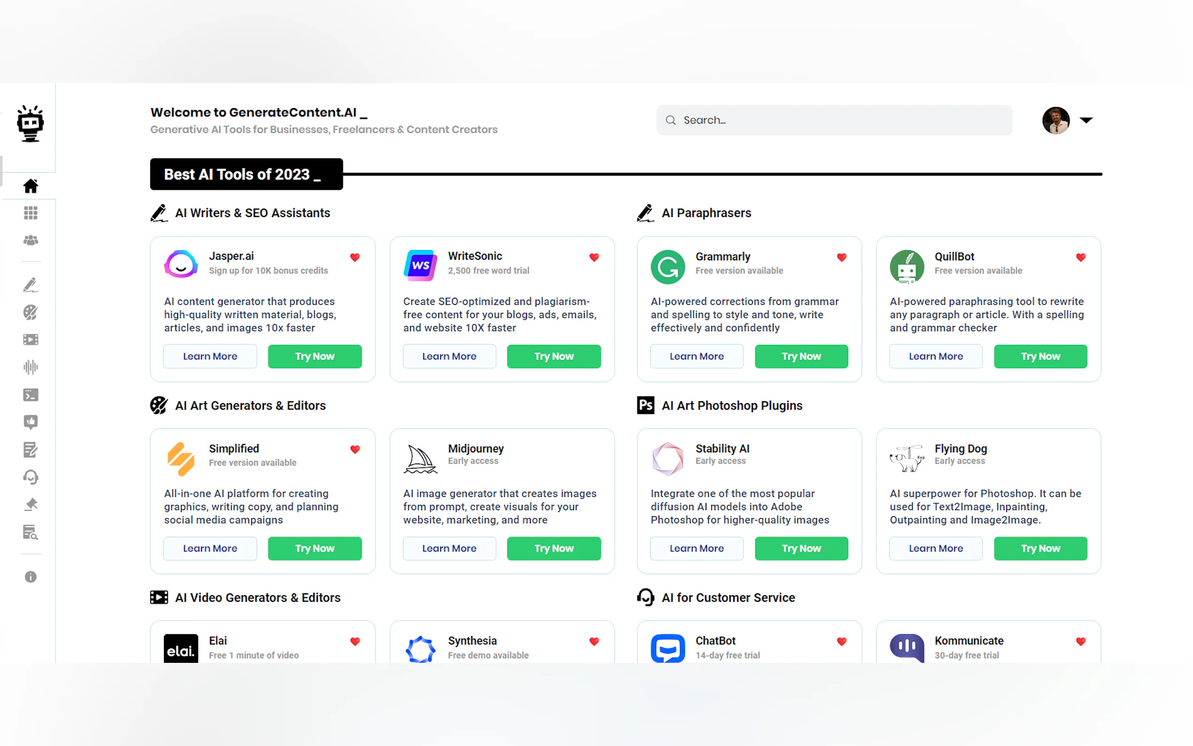Toggle the heart on the Simplified card

[x=355, y=450]
